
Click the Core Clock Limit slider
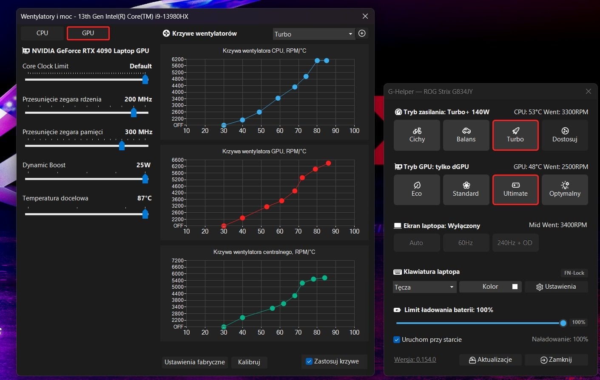click(87, 79)
